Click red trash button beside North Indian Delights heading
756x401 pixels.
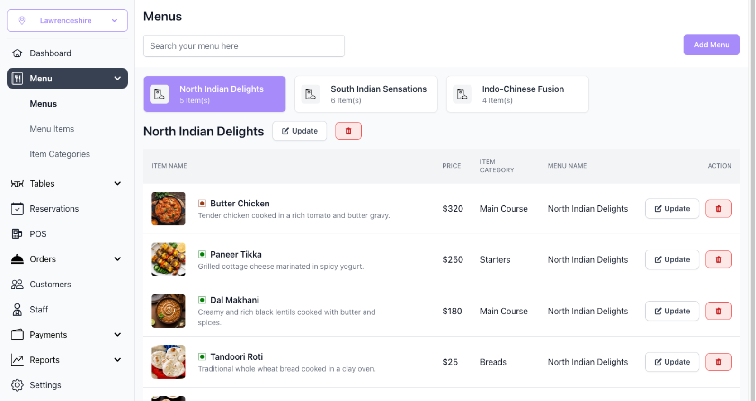pyautogui.click(x=348, y=131)
